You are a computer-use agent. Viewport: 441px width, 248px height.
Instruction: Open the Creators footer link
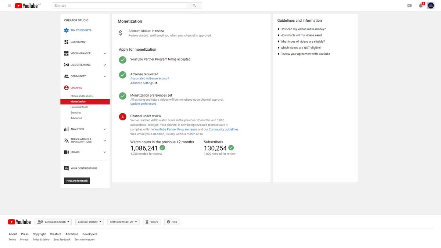click(x=55, y=234)
